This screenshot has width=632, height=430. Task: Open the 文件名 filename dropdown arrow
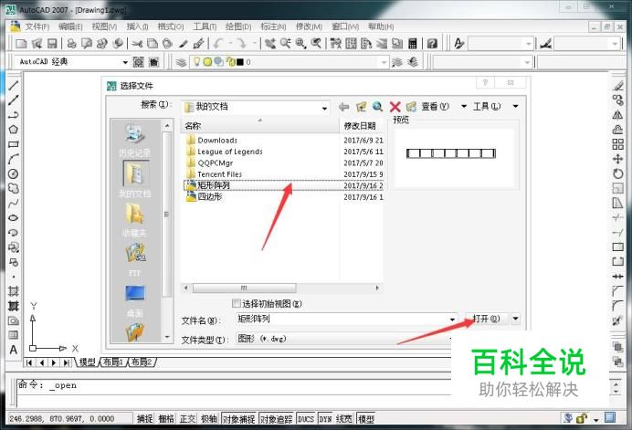click(452, 320)
